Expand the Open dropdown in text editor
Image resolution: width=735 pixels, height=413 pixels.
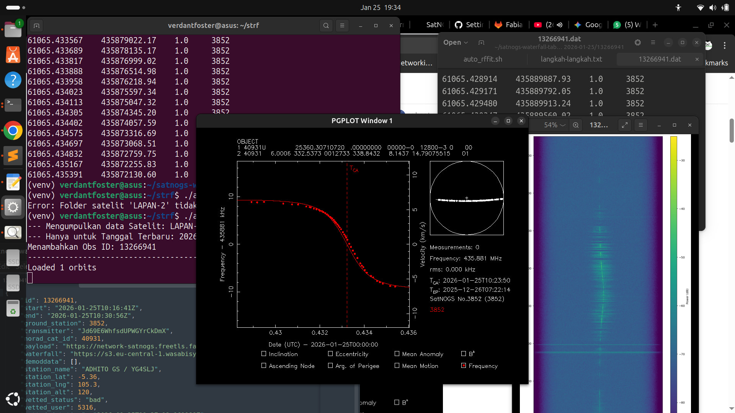pyautogui.click(x=456, y=42)
